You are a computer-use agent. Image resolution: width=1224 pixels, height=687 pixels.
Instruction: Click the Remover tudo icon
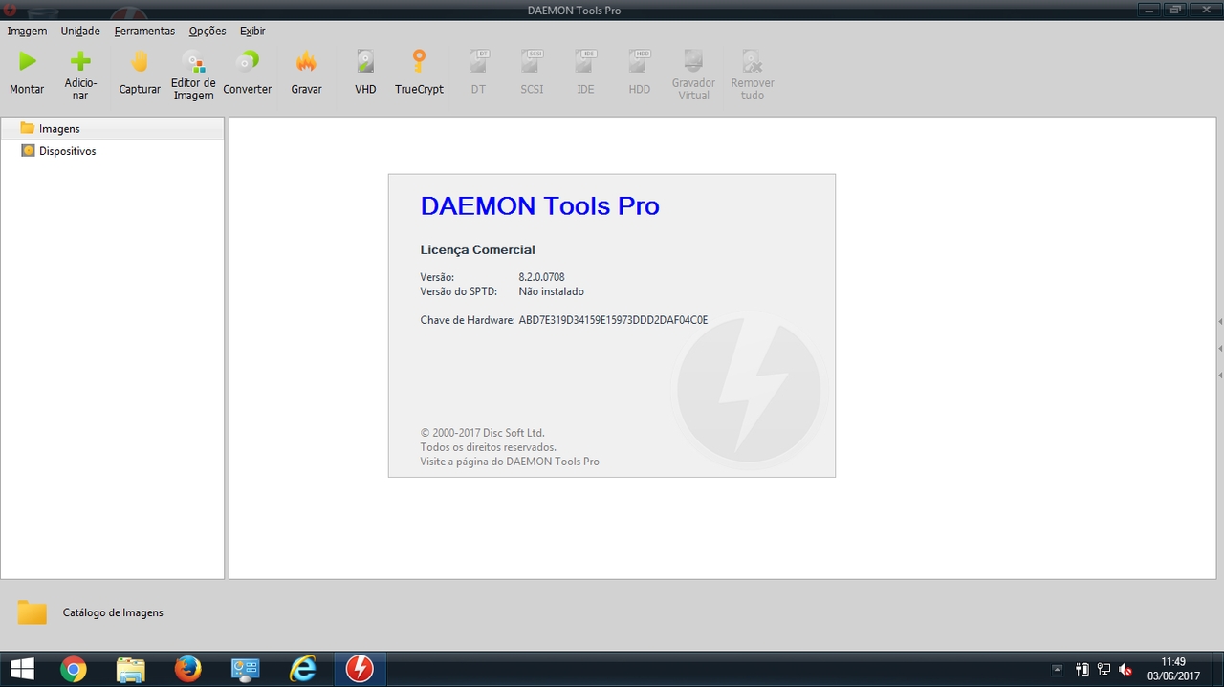(753, 60)
